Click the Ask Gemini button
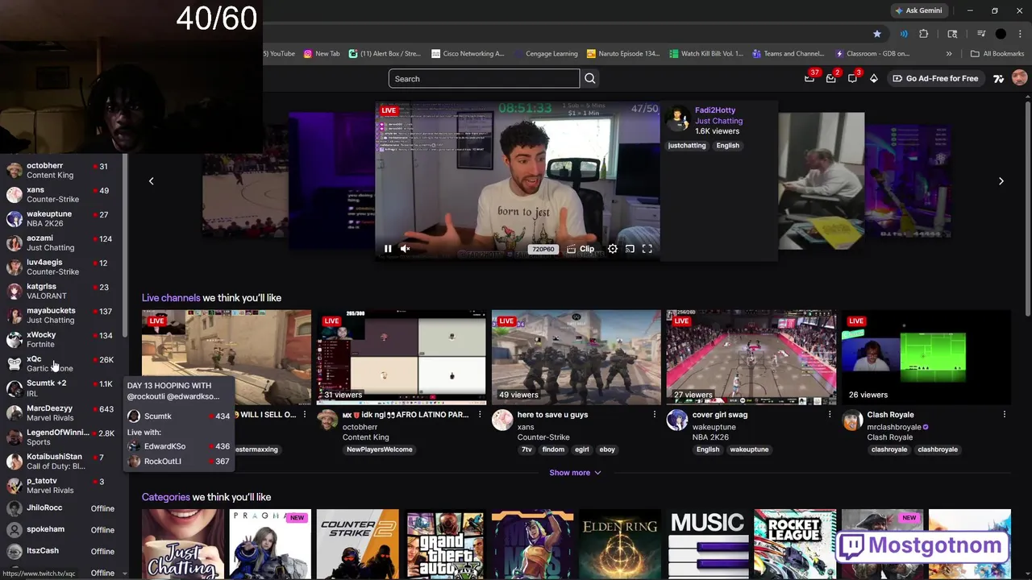The height and width of the screenshot is (580, 1032). 918,10
